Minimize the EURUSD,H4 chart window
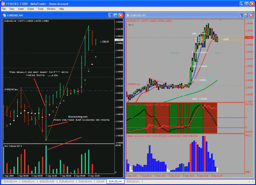This screenshot has width=256, height=185. point(111,15)
